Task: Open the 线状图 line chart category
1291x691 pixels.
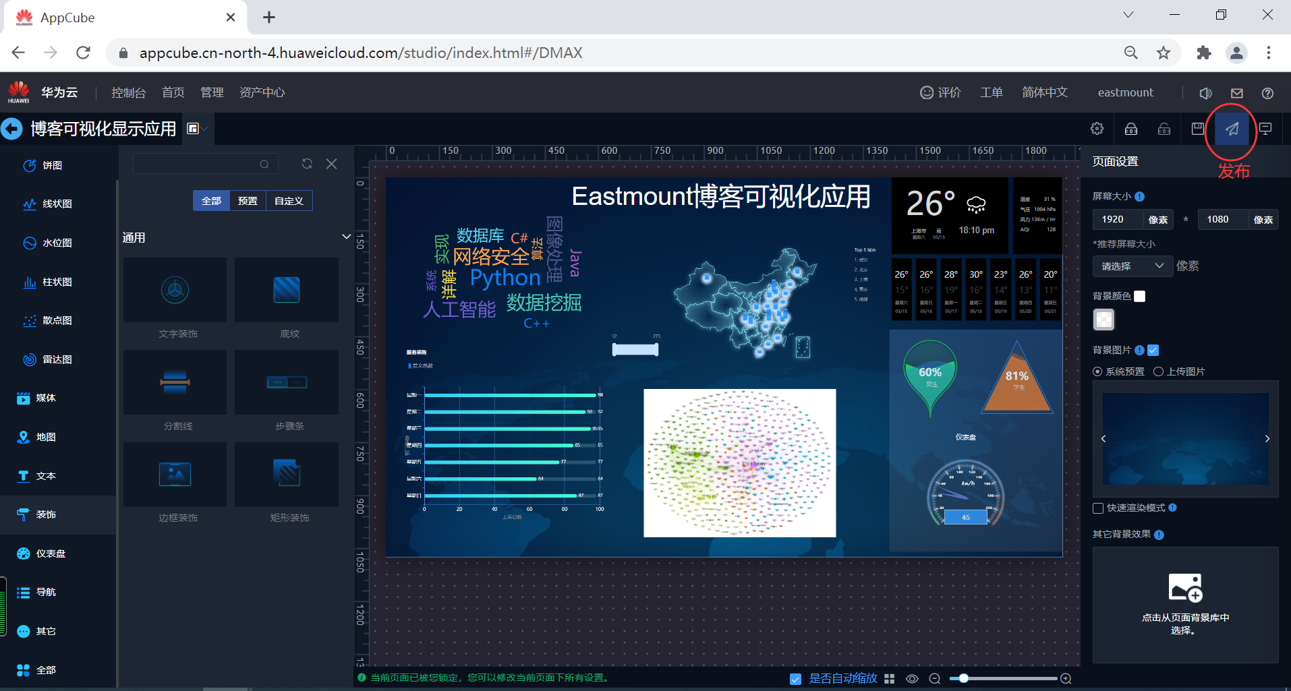Action: (47, 204)
